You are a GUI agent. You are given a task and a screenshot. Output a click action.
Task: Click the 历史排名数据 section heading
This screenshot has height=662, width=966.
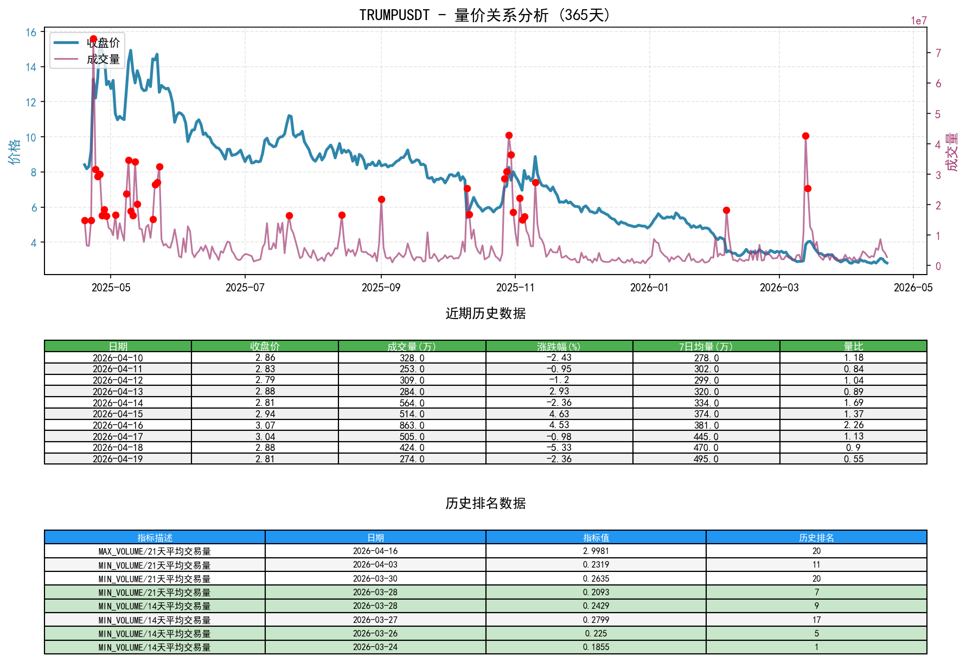coord(485,503)
